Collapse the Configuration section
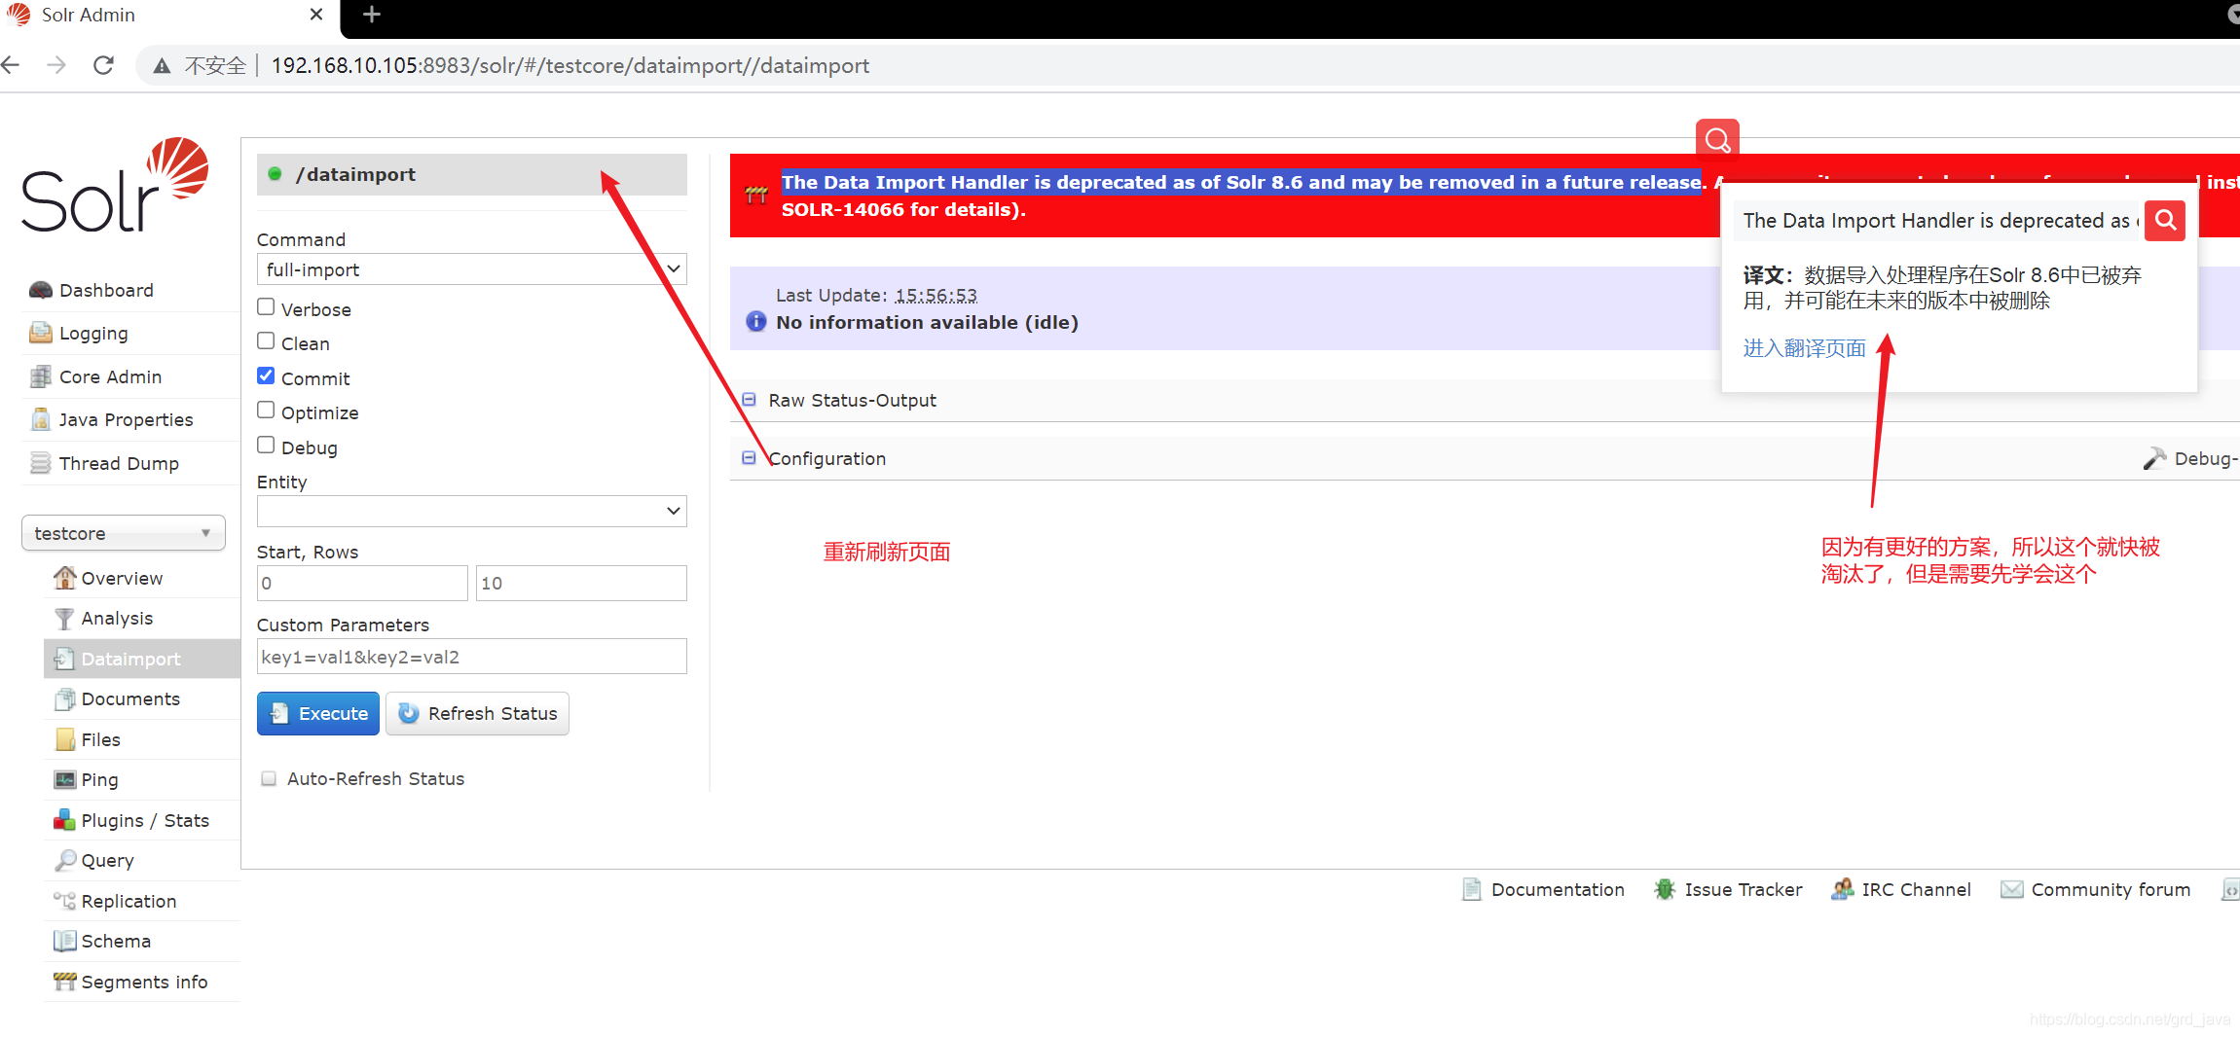The width and height of the screenshot is (2240, 1037). (749, 458)
